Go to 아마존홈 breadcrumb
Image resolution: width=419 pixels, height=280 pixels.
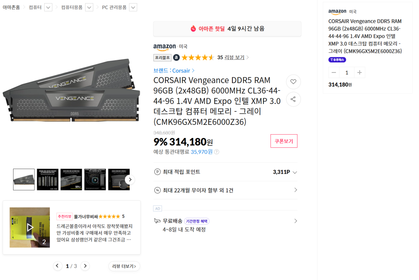11,7
